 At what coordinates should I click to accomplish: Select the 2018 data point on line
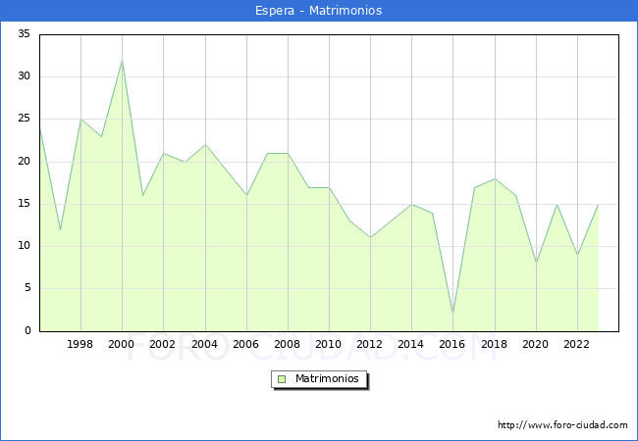coord(495,178)
